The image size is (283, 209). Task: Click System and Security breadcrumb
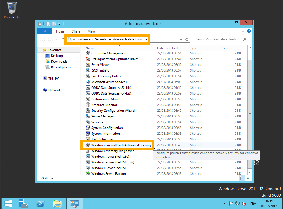click(x=92, y=39)
